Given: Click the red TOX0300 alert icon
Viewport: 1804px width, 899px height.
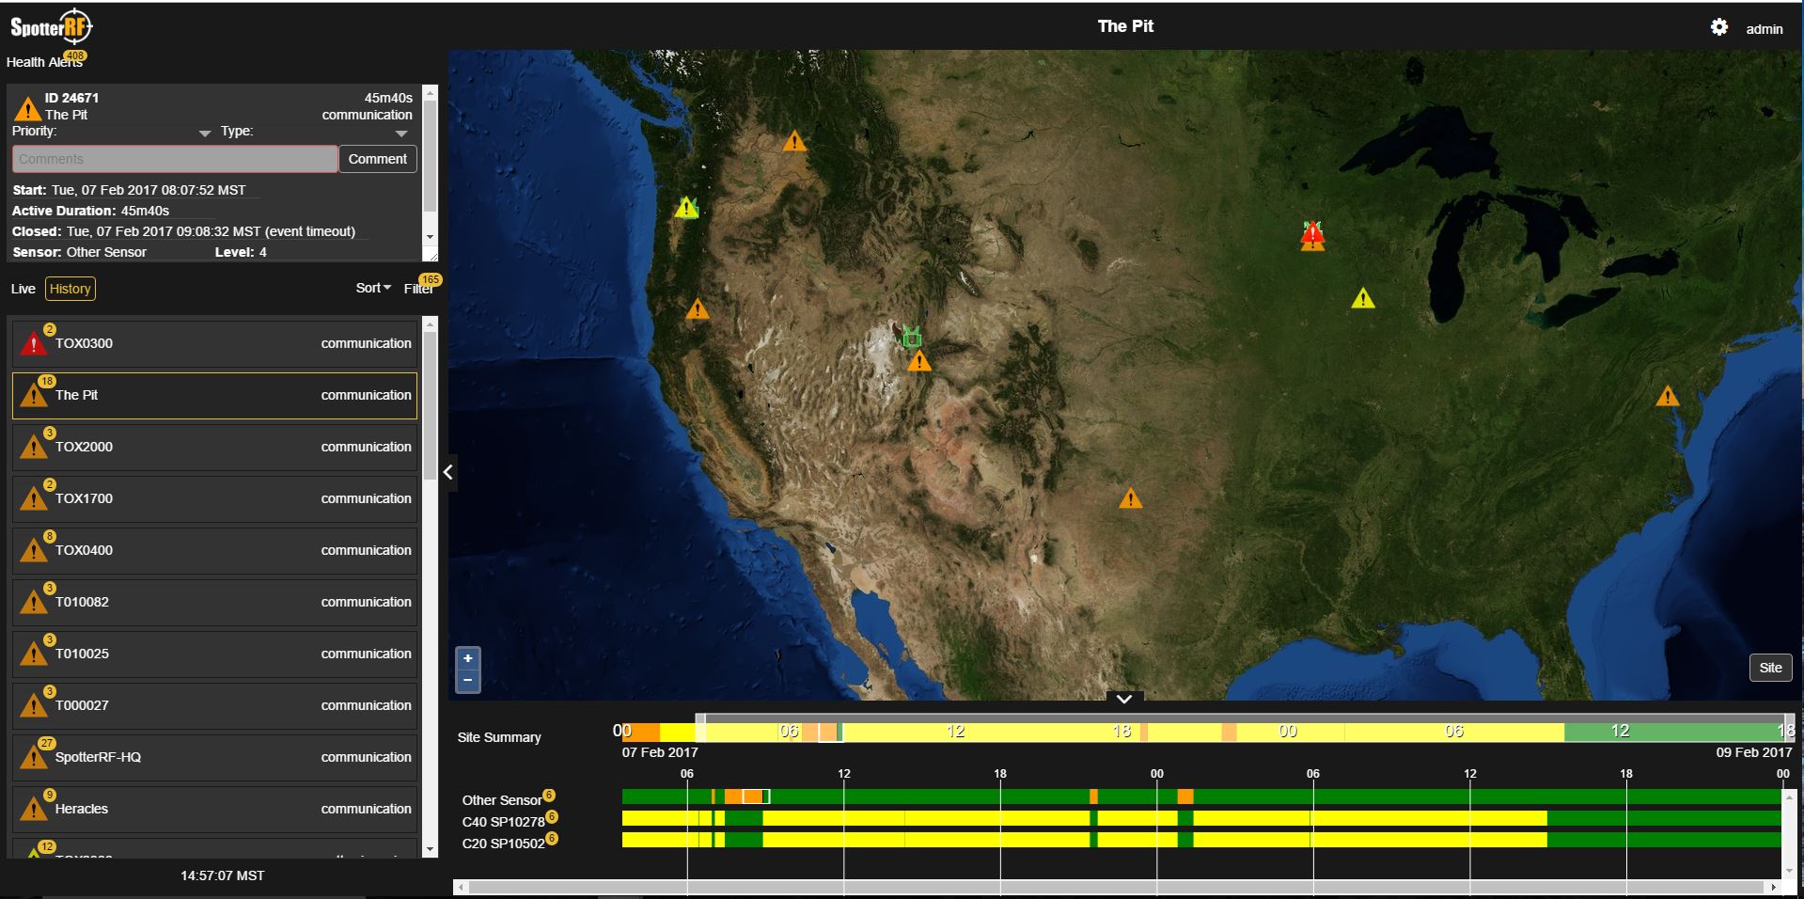Looking at the screenshot, I should click(34, 344).
